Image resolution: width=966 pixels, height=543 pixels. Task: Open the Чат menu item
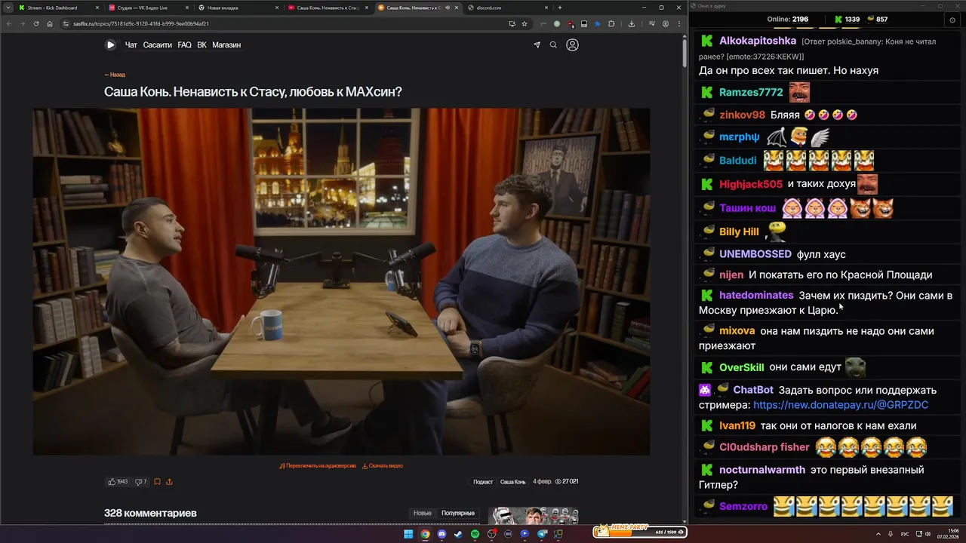(x=131, y=45)
